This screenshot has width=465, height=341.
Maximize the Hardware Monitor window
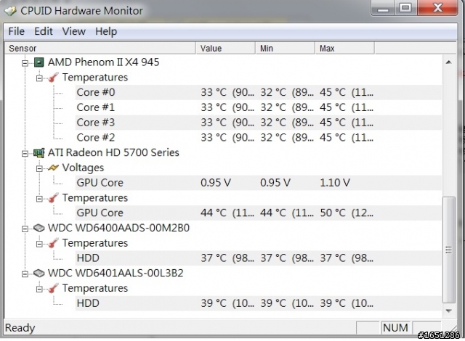tap(405, 8)
